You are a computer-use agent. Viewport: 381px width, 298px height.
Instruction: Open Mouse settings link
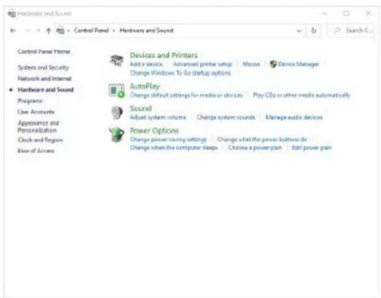pos(251,64)
